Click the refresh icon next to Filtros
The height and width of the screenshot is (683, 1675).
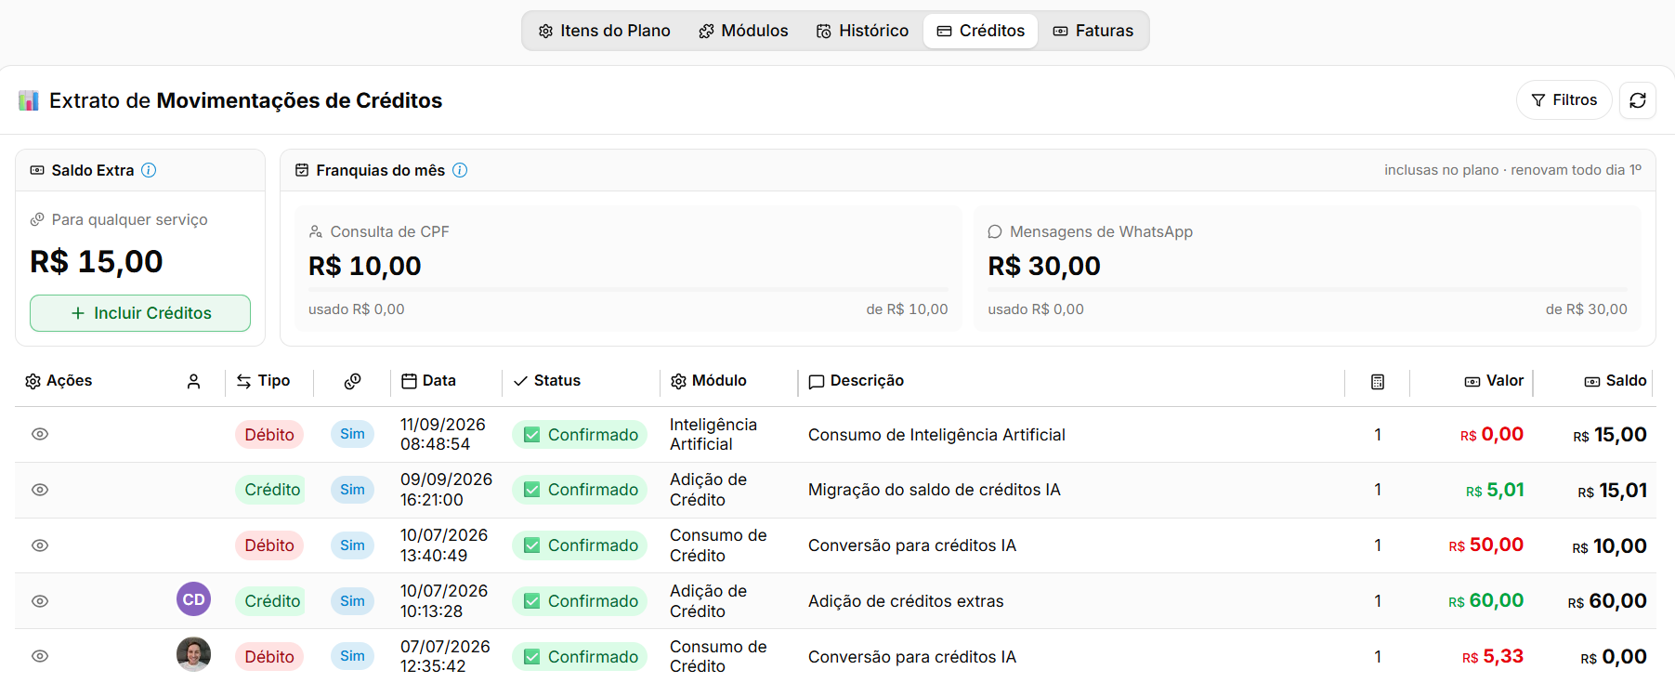pyautogui.click(x=1638, y=100)
